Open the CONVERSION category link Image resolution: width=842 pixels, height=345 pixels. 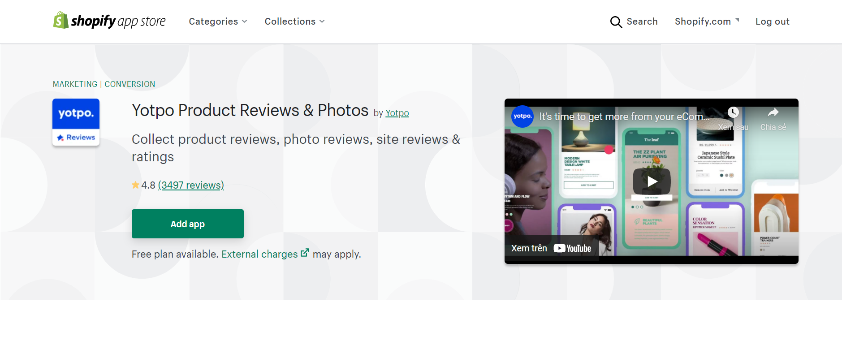[130, 84]
